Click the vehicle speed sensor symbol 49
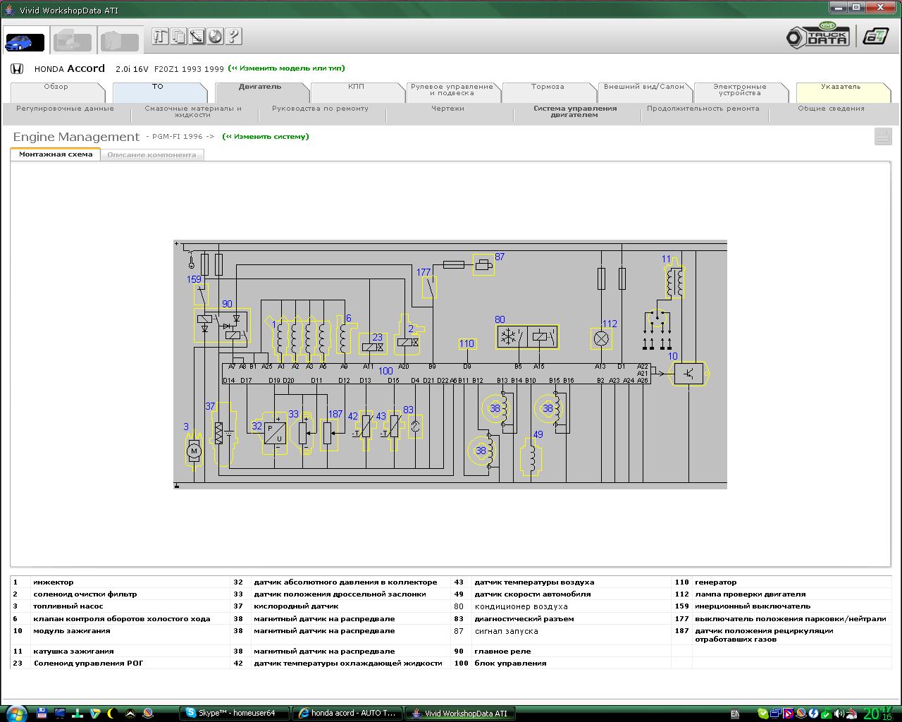This screenshot has height=722, width=902. click(531, 458)
